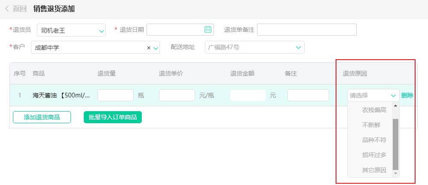The image size is (428, 185).
Task: Click the 退货单价 column header
Action: click(x=171, y=73)
